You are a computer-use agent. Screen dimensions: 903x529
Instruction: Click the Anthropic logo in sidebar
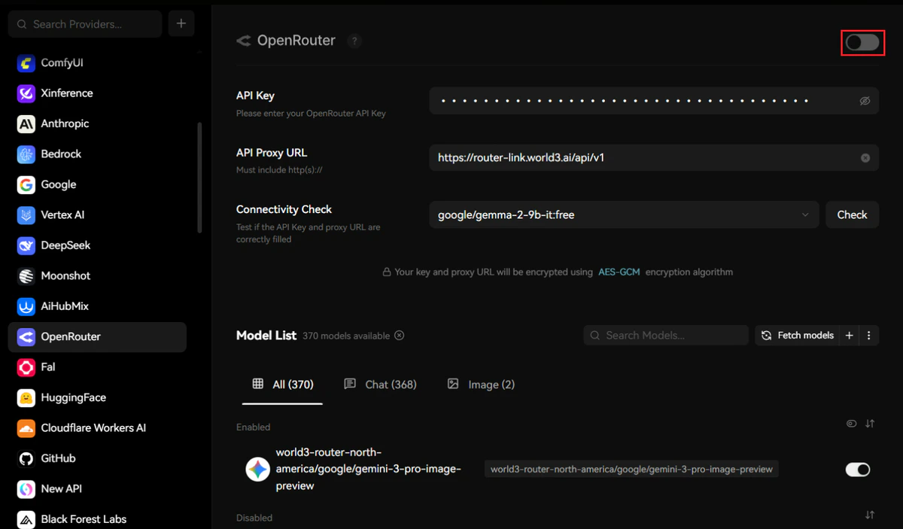pos(26,123)
